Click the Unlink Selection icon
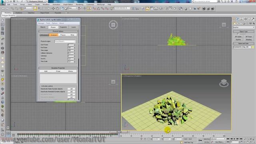256x144 pixels. tap(16, 8)
